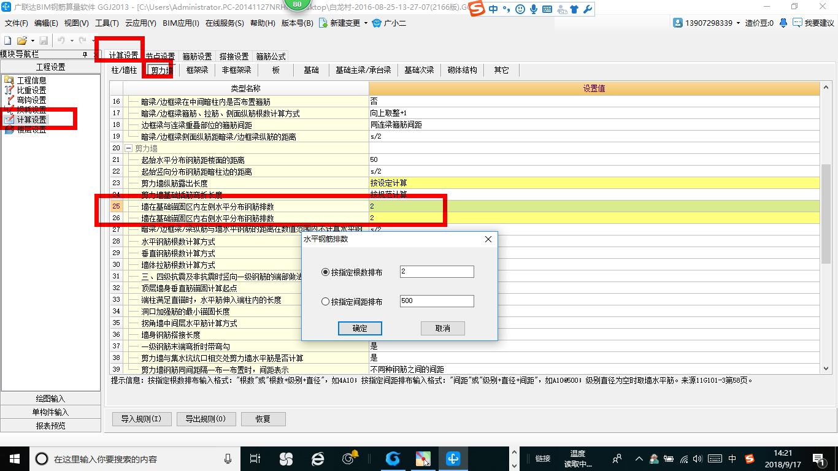Click the taskbar pinwheel fan icon
The height and width of the screenshot is (471, 838).
click(x=286, y=458)
